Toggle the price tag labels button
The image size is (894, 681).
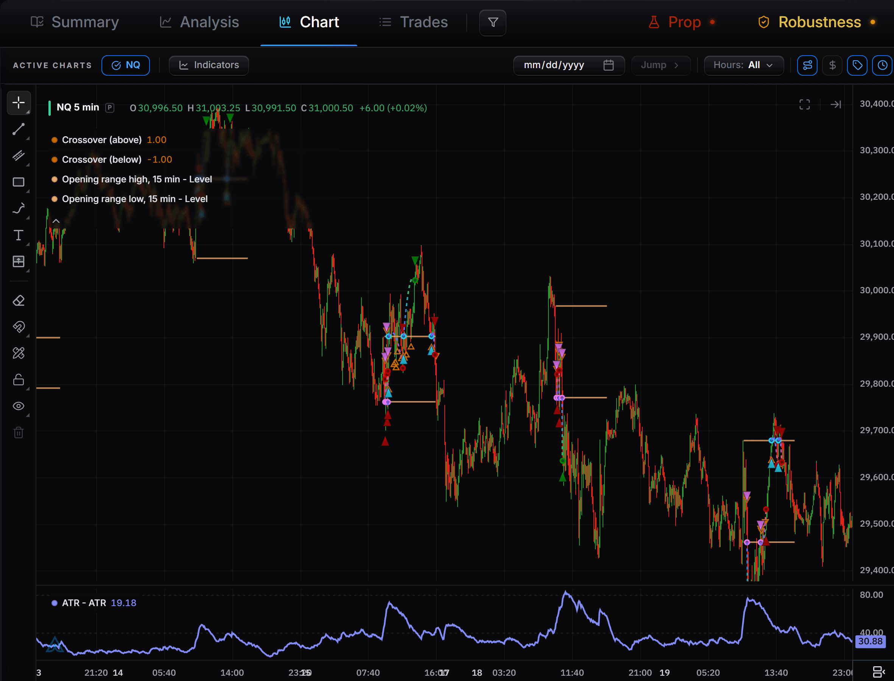(x=857, y=65)
